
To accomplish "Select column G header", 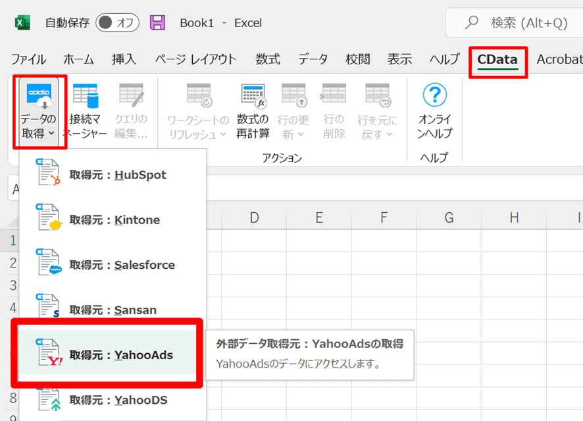I will click(449, 218).
